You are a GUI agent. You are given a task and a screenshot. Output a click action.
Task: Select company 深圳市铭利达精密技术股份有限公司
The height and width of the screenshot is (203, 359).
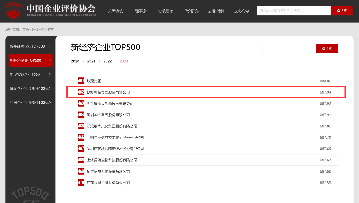pyautogui.click(x=115, y=149)
